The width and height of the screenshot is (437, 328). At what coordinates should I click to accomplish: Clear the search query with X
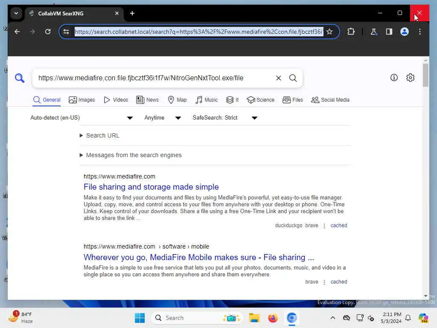tap(278, 78)
